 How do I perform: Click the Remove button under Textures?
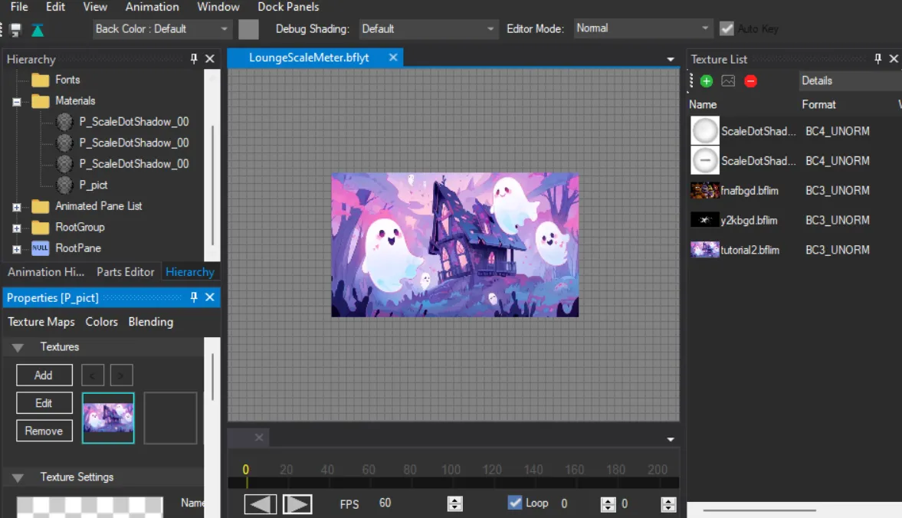[x=44, y=431]
